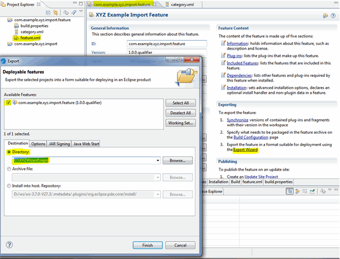Open the Information link in Feature Content

(x=237, y=43)
